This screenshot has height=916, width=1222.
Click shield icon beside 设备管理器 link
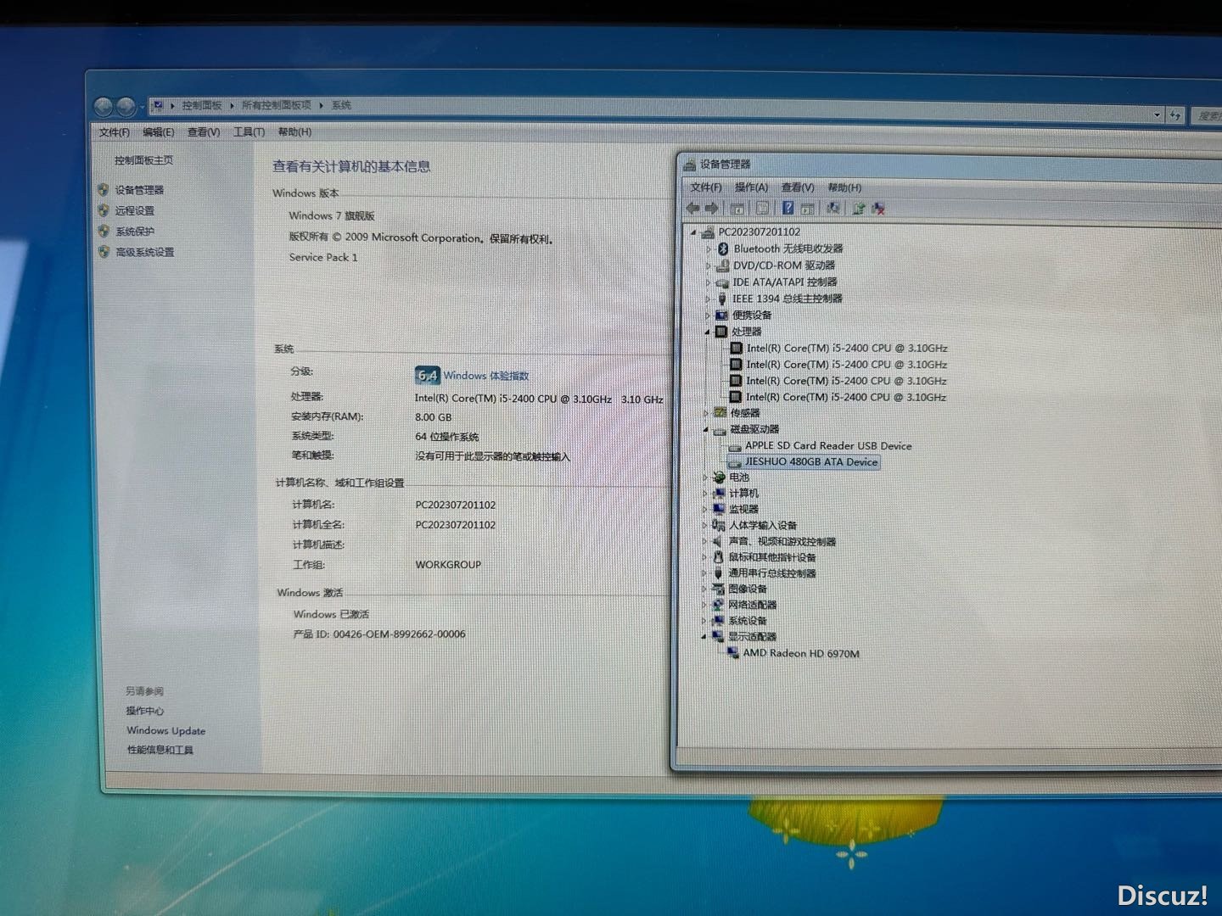(104, 190)
